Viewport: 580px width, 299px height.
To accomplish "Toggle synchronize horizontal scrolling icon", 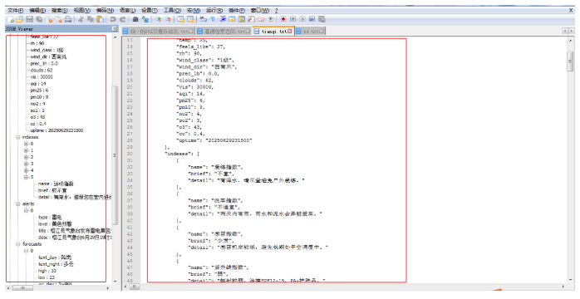I will (190, 19).
